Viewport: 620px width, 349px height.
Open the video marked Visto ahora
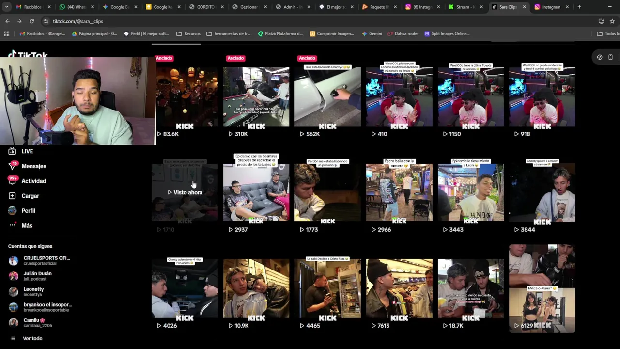pyautogui.click(x=185, y=192)
